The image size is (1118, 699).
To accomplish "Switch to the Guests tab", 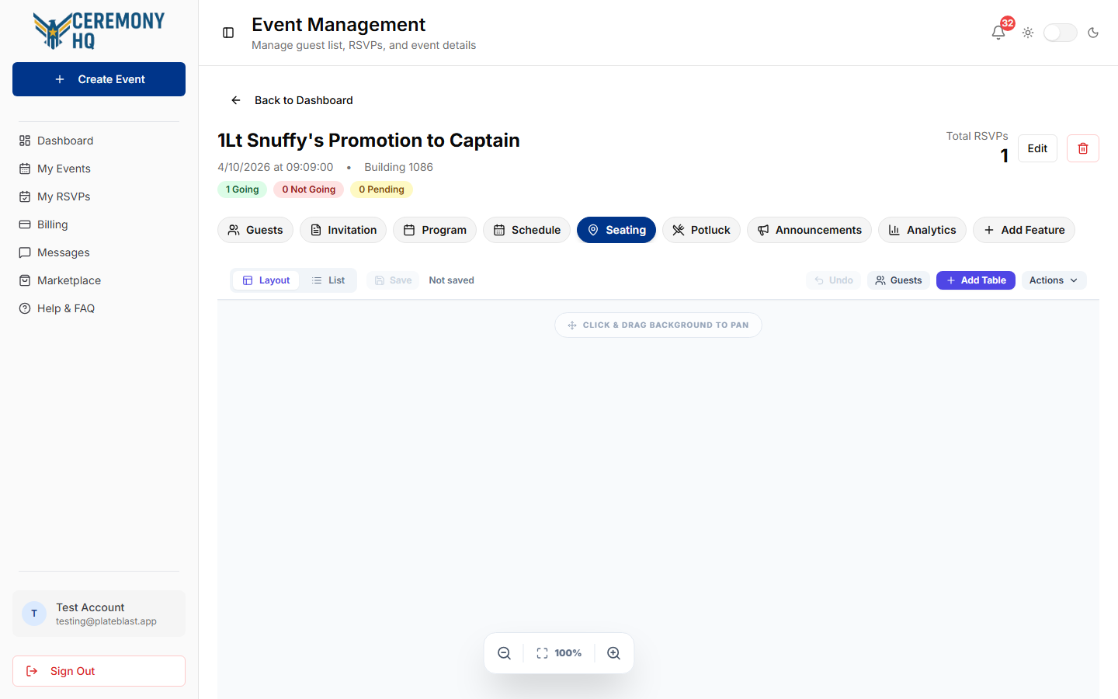I will [x=255, y=230].
